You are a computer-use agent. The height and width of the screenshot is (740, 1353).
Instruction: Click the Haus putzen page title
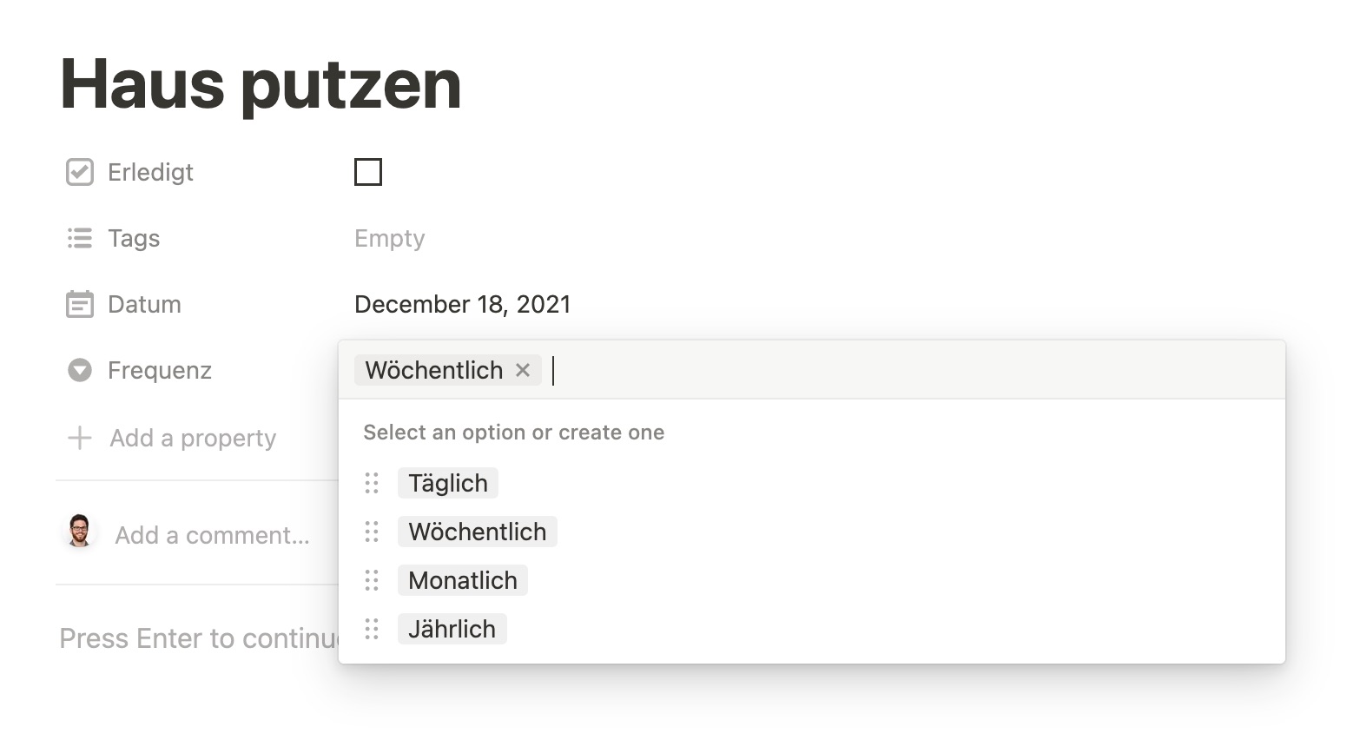(x=261, y=84)
